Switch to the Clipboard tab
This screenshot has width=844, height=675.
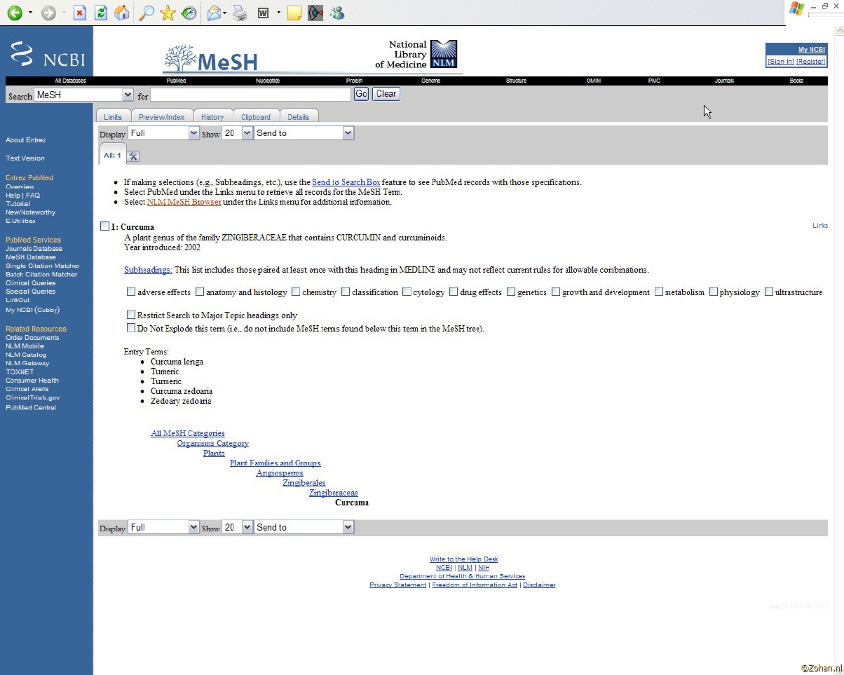[256, 116]
